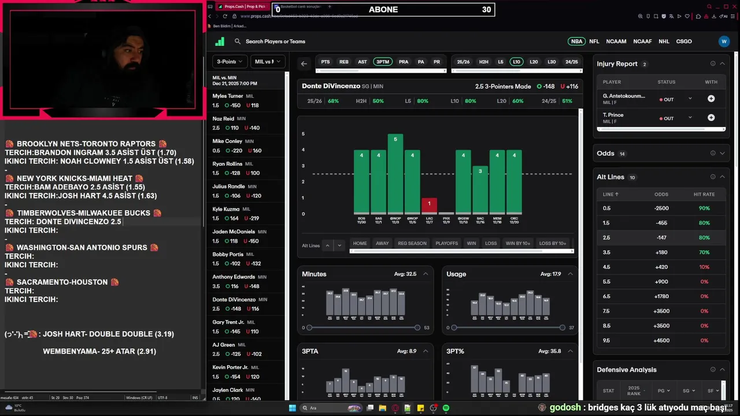Screen dimensions: 740x416
Task: Open Task View on the taskbar
Action: click(x=370, y=408)
